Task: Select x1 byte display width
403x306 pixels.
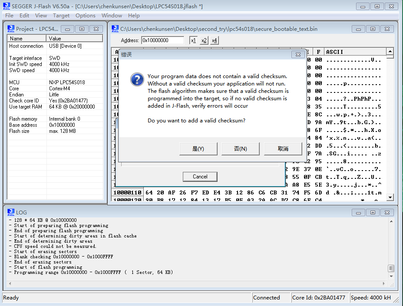Action: click(x=193, y=40)
